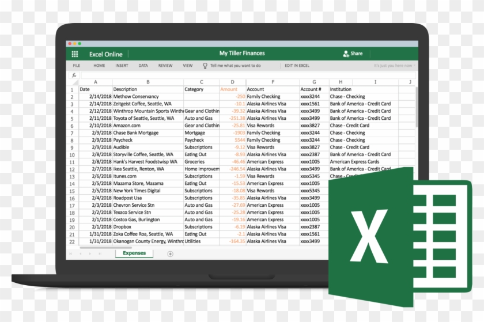Click Costco Gas, Burlington cell
This screenshot has height=322, width=484.
pyautogui.click(x=148, y=219)
